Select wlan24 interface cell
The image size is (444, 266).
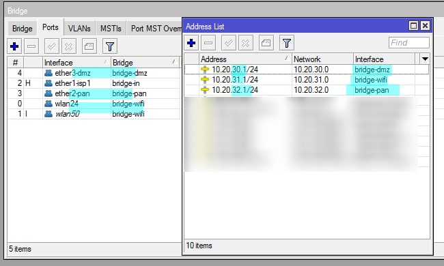(x=66, y=104)
